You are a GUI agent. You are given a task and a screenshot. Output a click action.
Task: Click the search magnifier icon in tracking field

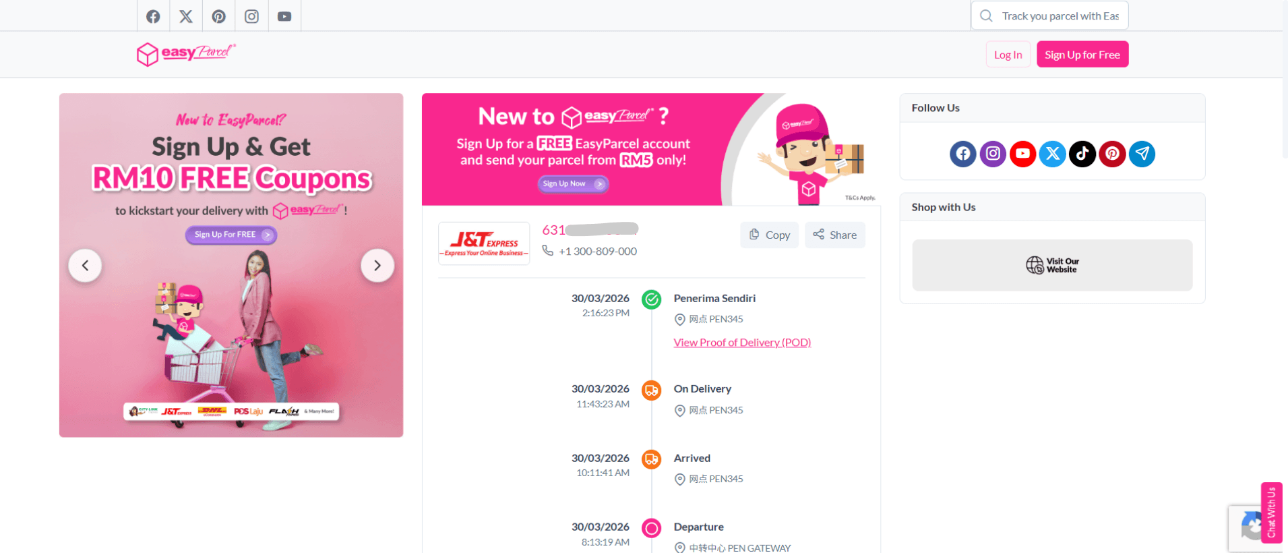coord(986,16)
